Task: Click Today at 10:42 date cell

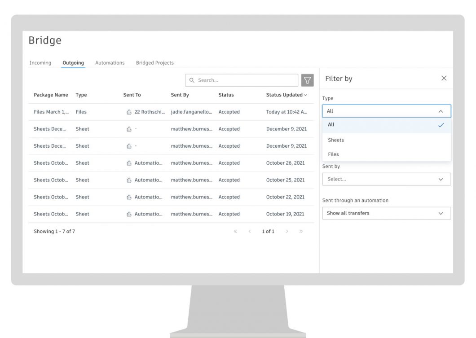Action: 286,112
